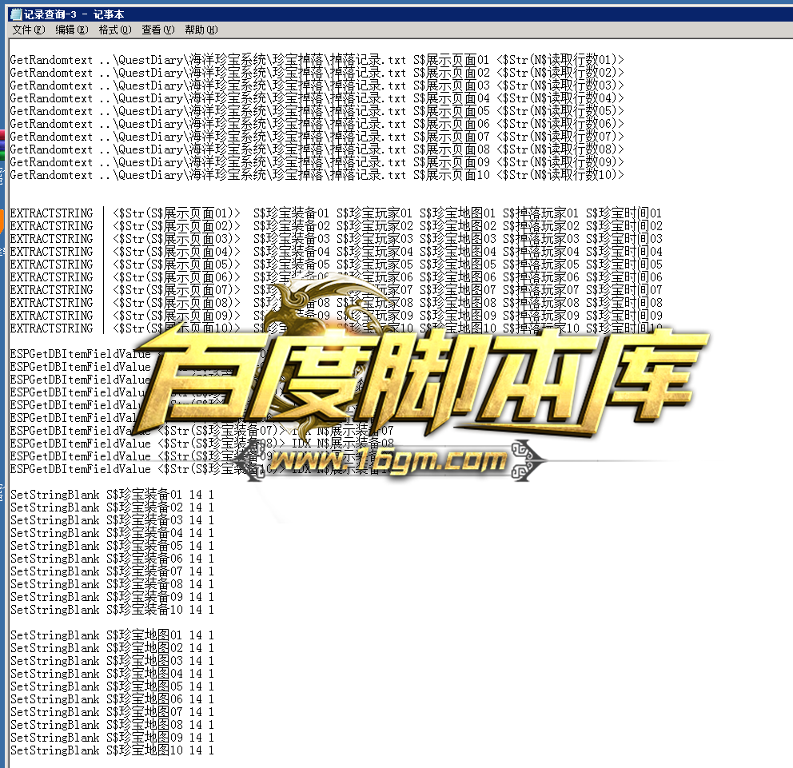Image resolution: width=793 pixels, height=768 pixels.
Task: Click the EXTRACTSTRING line with S$珍宝装备03
Action: [x=337, y=239]
